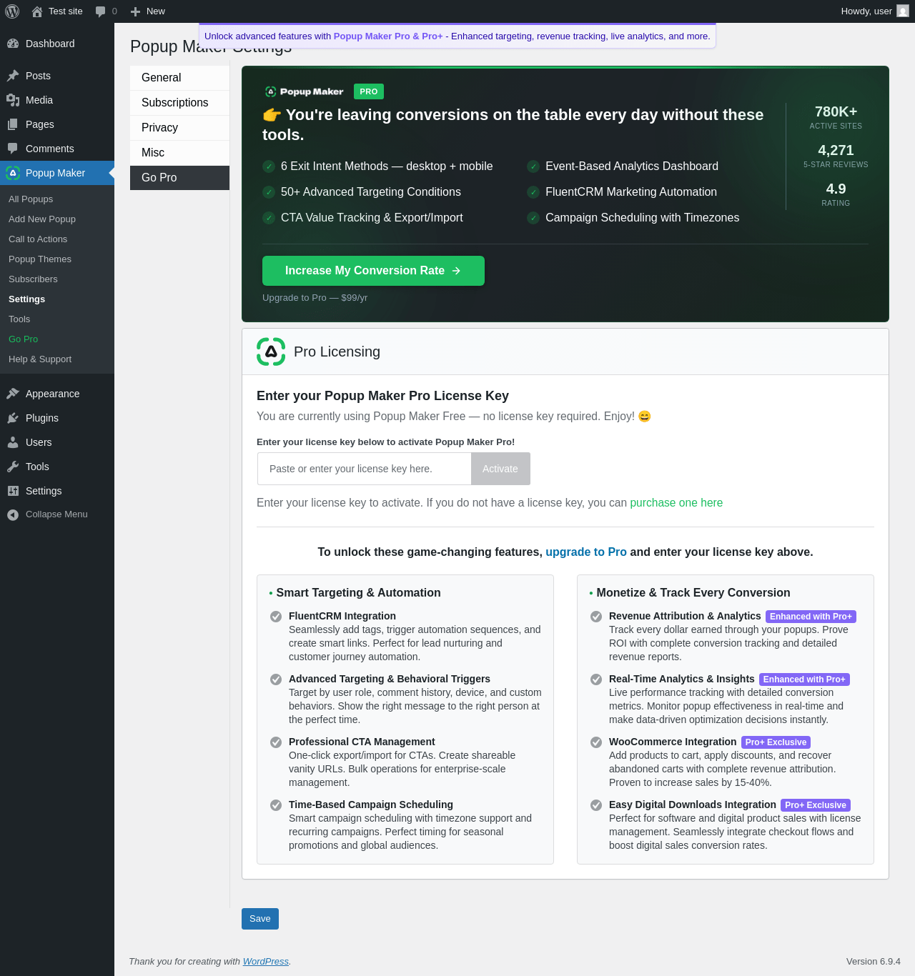Select the Dashboard gauge icon

(13, 44)
